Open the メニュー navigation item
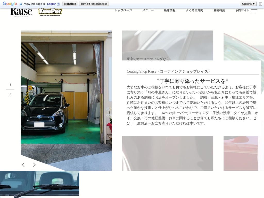This screenshot has width=264, height=198. 148,10
